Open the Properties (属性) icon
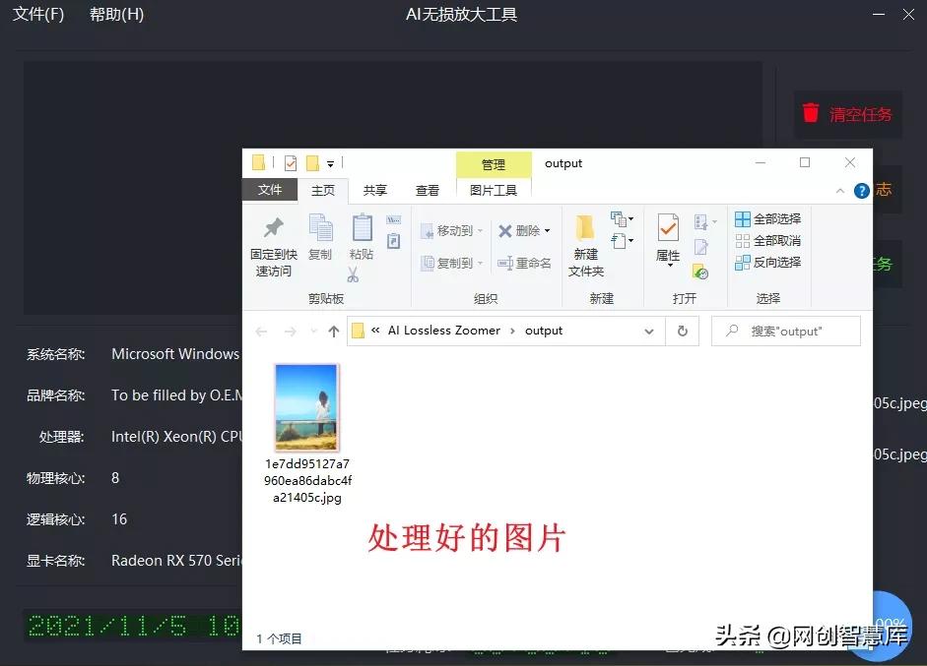Image resolution: width=927 pixels, height=666 pixels. [670, 236]
